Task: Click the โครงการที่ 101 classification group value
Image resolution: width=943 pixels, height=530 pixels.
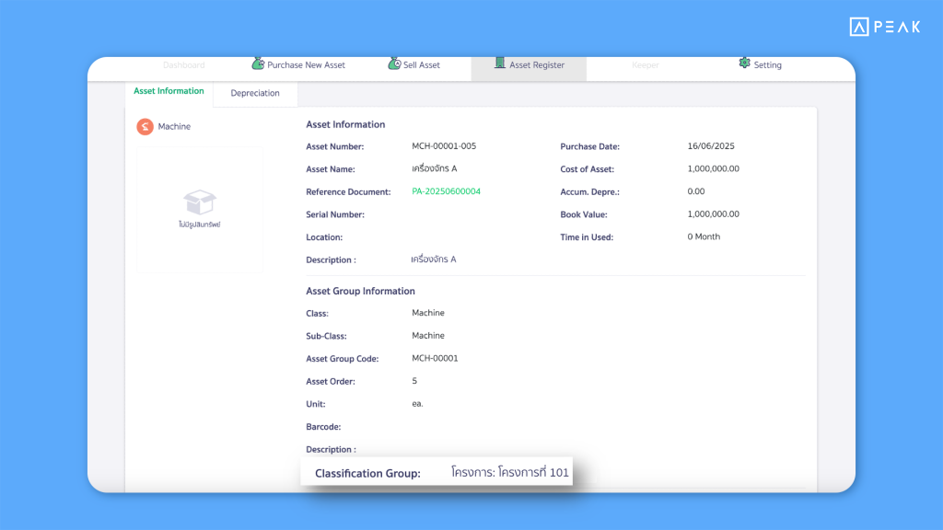Action: click(x=510, y=472)
